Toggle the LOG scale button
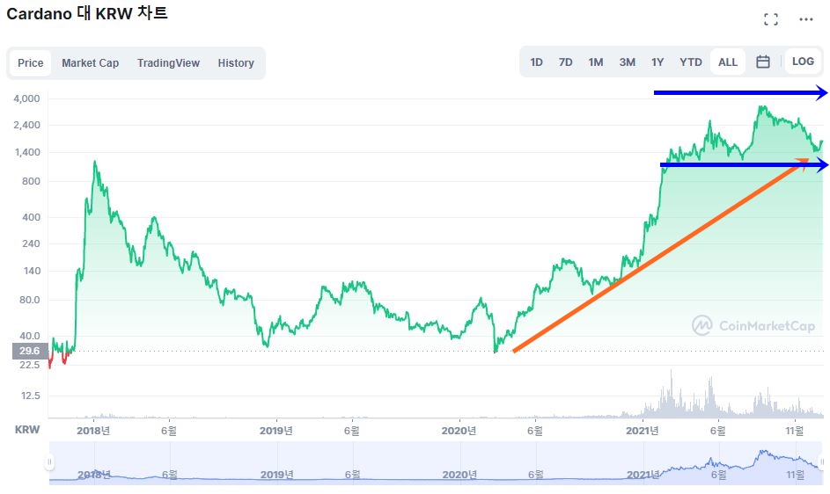 803,62
